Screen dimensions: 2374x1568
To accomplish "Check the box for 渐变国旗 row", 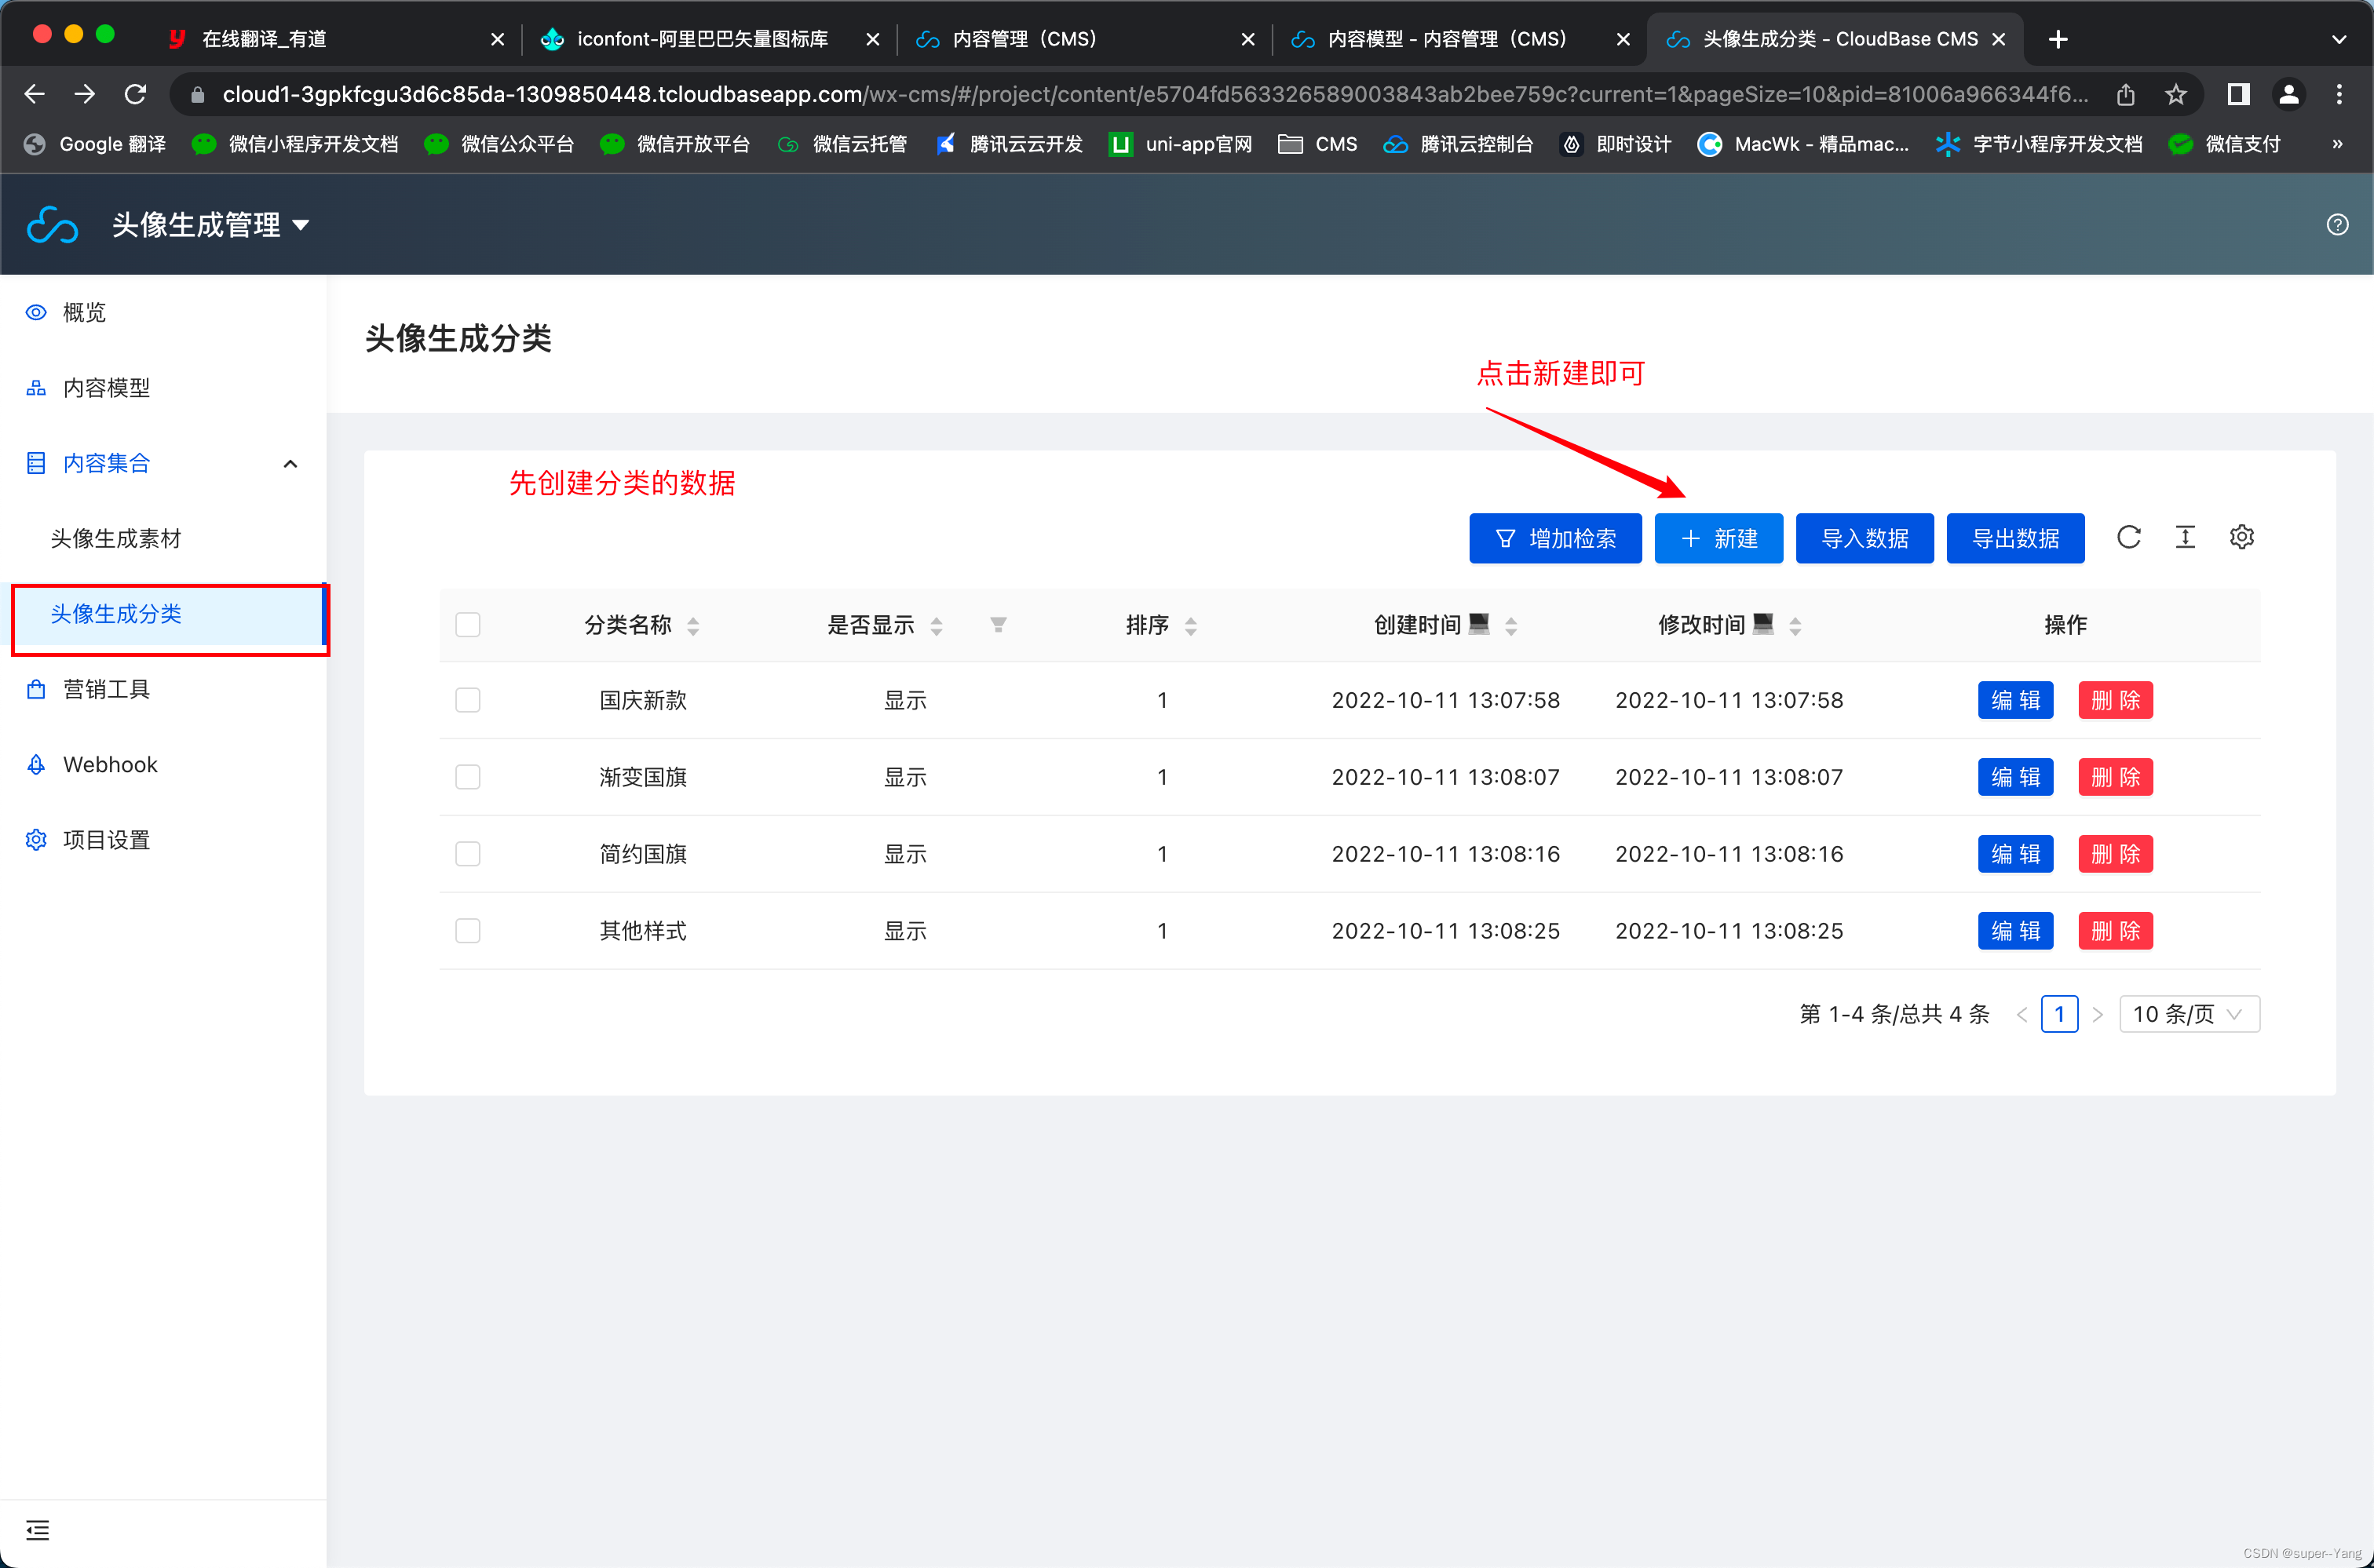I will [x=468, y=777].
